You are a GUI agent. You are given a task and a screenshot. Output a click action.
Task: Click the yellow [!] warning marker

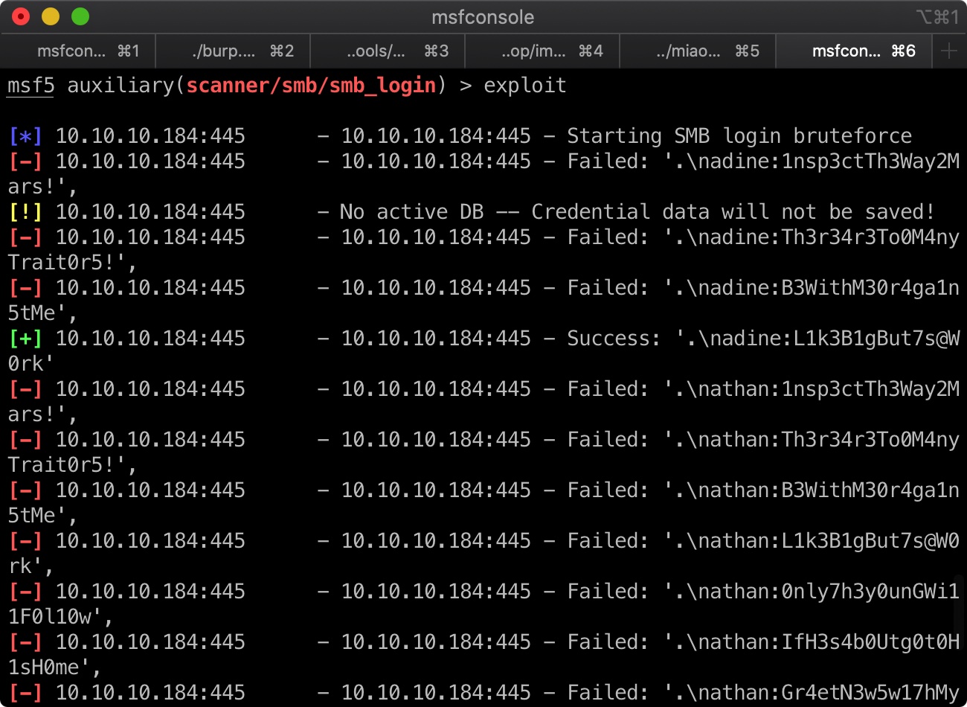pyautogui.click(x=25, y=212)
